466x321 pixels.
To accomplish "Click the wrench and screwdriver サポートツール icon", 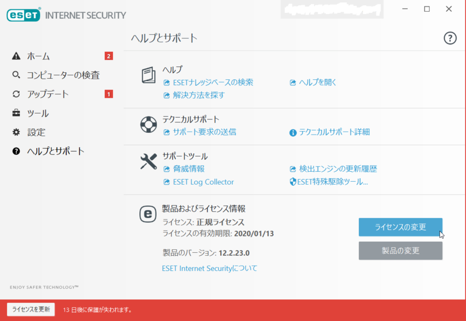I will coord(149,161).
